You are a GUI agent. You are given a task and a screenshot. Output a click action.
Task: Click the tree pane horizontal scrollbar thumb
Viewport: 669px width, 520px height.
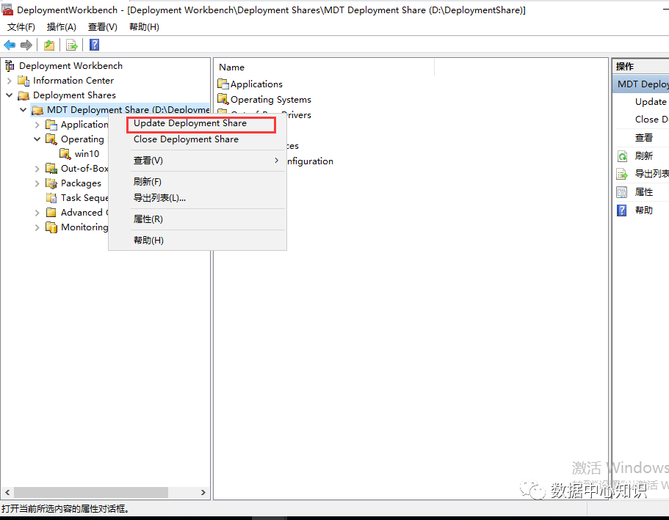[x=91, y=492]
